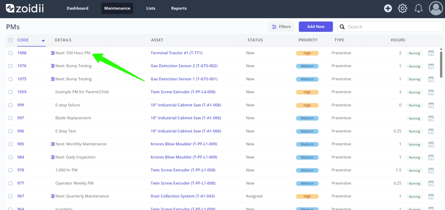
Task: Check the box for PM 997
Action: [x=10, y=118]
